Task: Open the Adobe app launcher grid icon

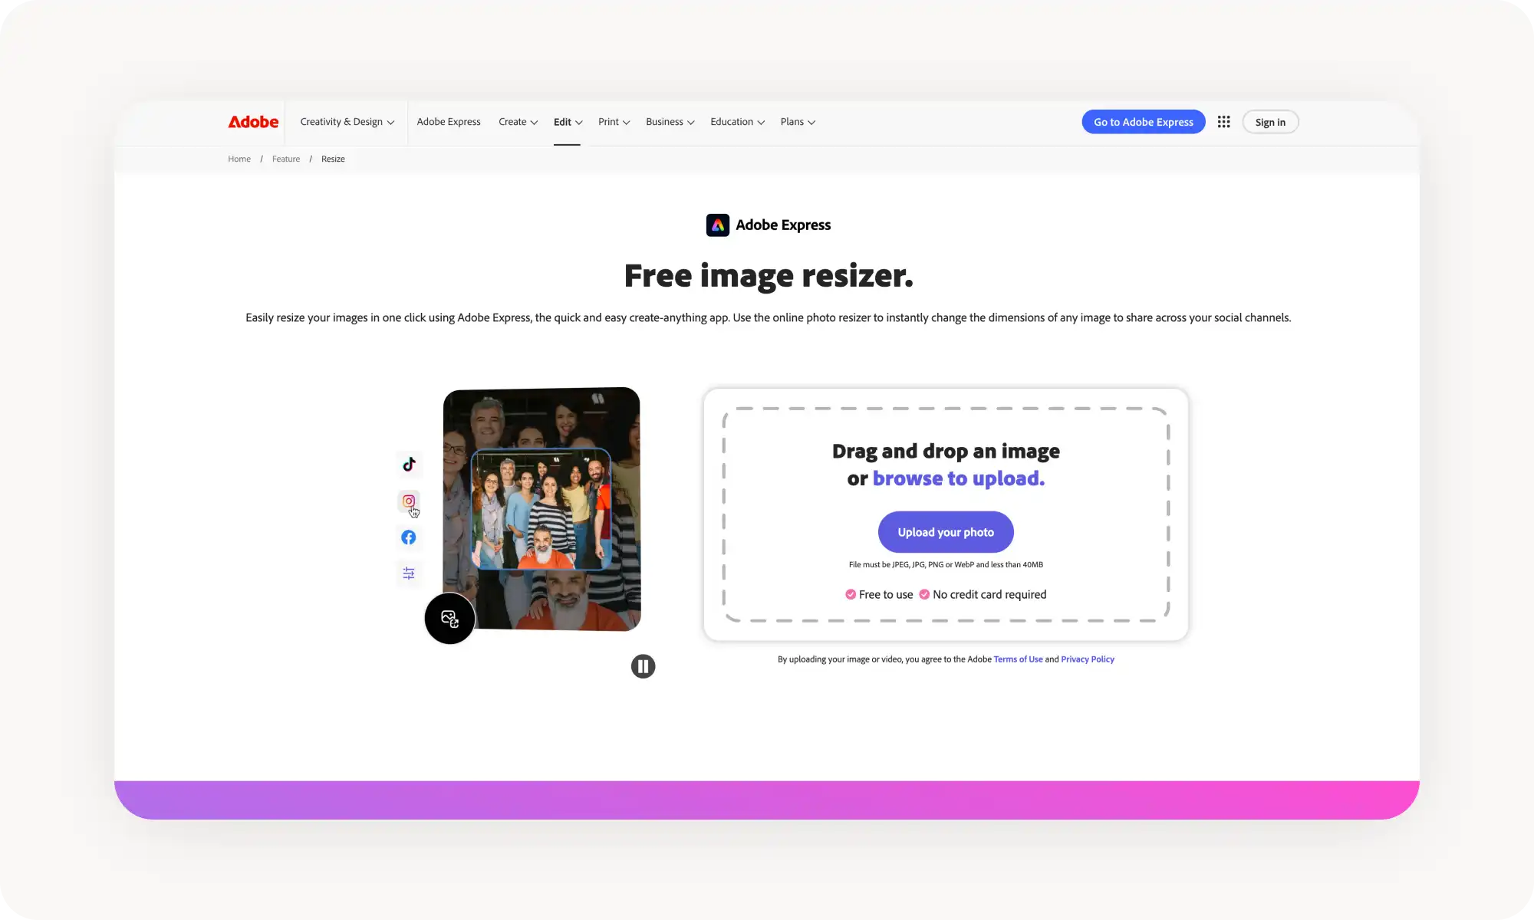Action: pos(1223,121)
